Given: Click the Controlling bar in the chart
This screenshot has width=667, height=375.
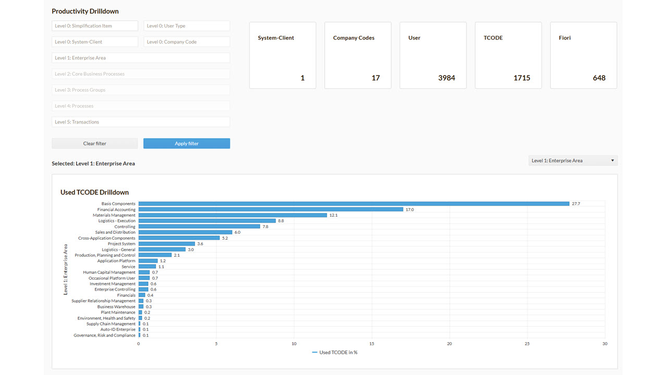Looking at the screenshot, I should pos(199,227).
